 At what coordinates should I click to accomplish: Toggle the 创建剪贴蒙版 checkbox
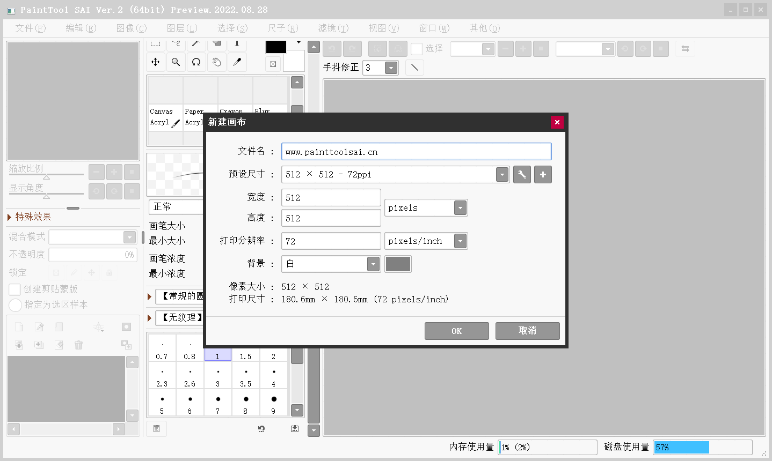(x=15, y=289)
